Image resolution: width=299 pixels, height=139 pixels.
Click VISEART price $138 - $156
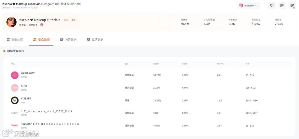point(251,100)
